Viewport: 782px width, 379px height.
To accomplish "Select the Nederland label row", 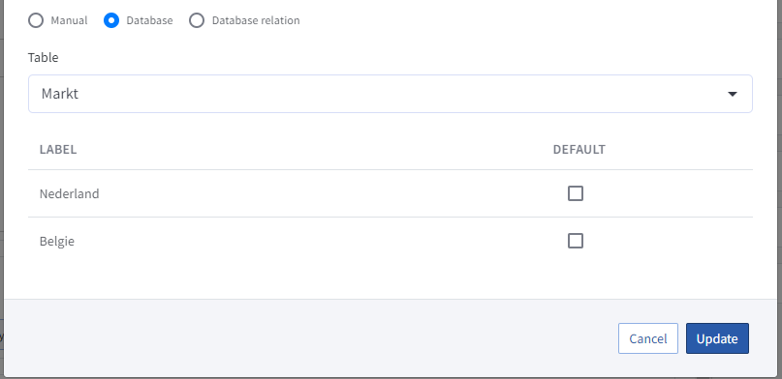I will point(390,193).
